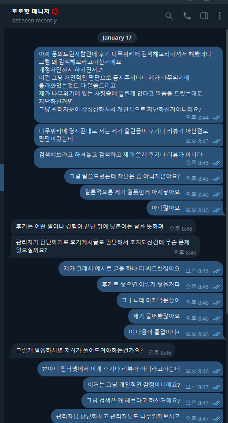Select the message '이 다음이 졸업이냐<'
The width and height of the screenshot is (228, 423).
coord(173,332)
